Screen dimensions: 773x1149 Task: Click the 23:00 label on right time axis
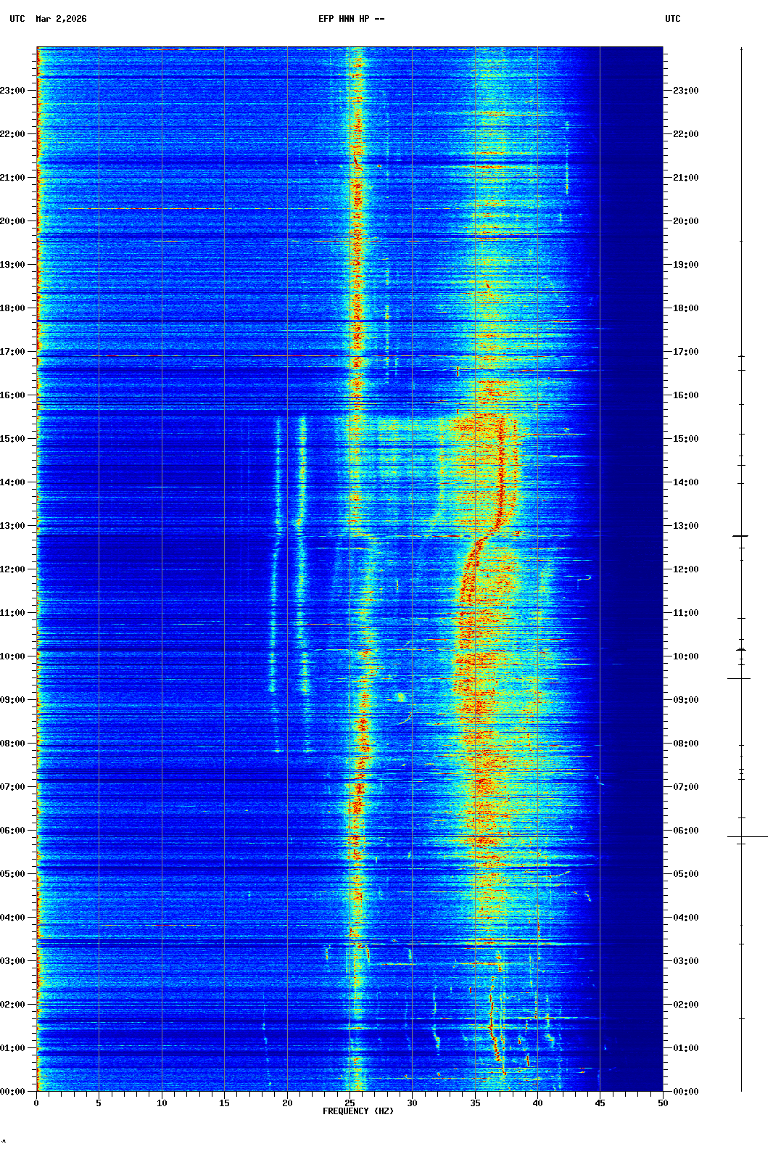coord(686,91)
